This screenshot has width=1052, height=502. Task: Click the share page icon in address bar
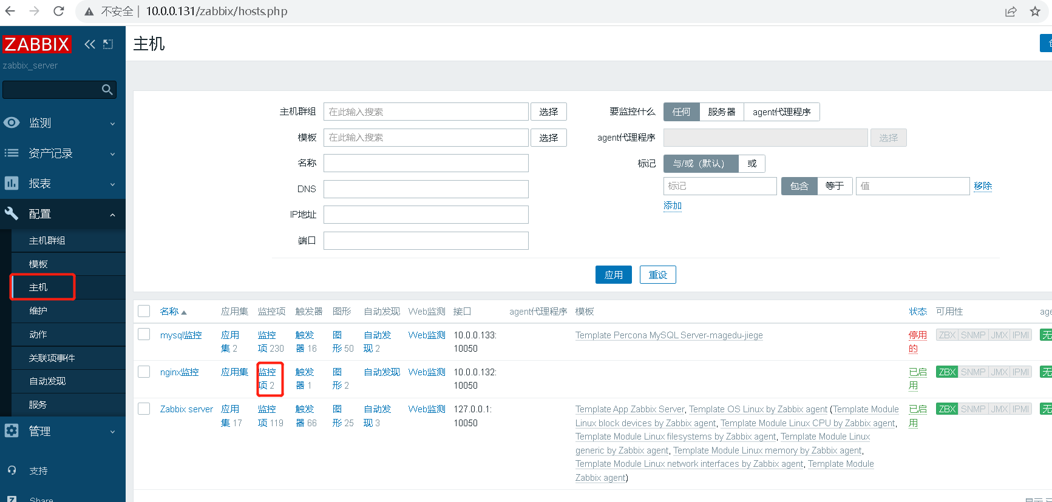click(x=1011, y=12)
